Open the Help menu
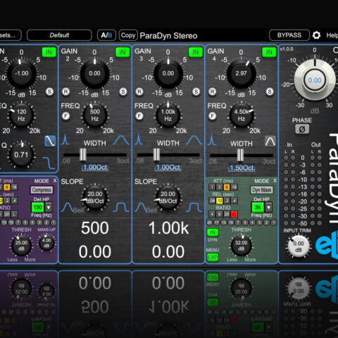 point(332,35)
